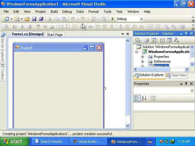The image size is (195, 146).
Task: Open the Toolbox side tab
Action: (3, 72)
